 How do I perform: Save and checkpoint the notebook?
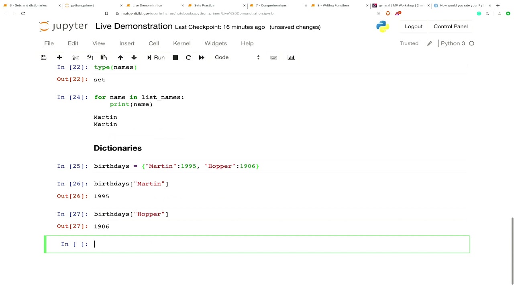tap(43, 57)
